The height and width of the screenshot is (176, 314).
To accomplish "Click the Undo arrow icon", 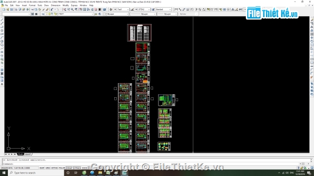I will click(52, 9).
